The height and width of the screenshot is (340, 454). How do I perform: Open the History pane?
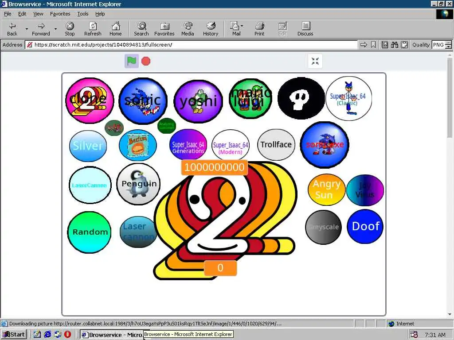tap(211, 29)
